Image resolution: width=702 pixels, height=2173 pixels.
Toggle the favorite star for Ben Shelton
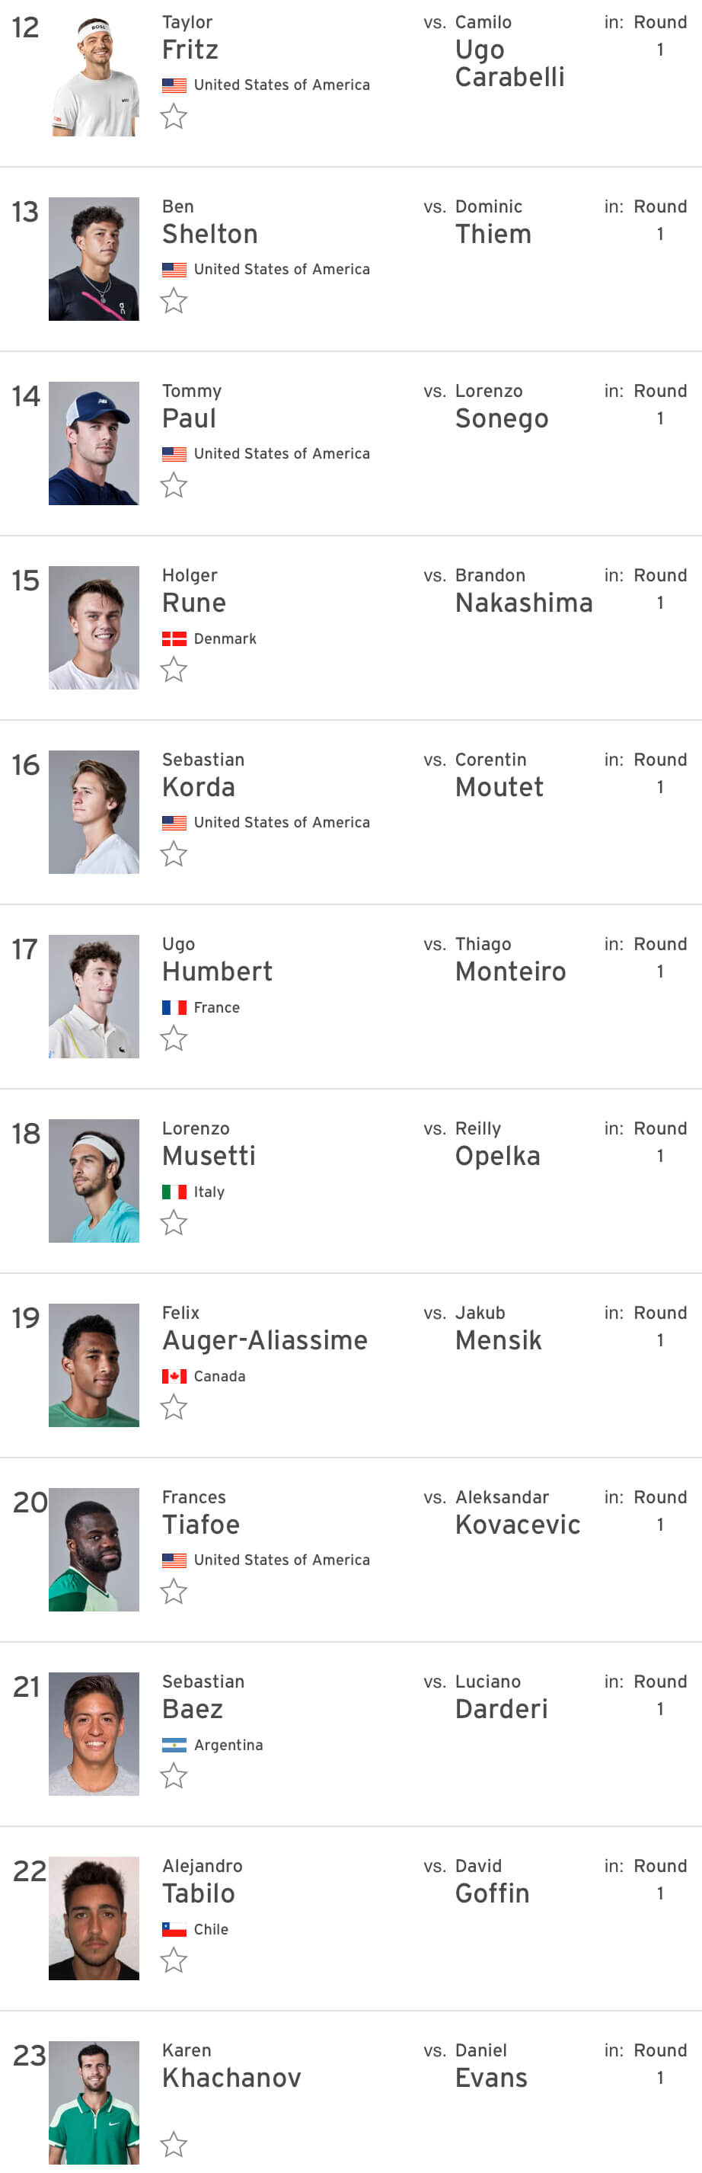(174, 300)
